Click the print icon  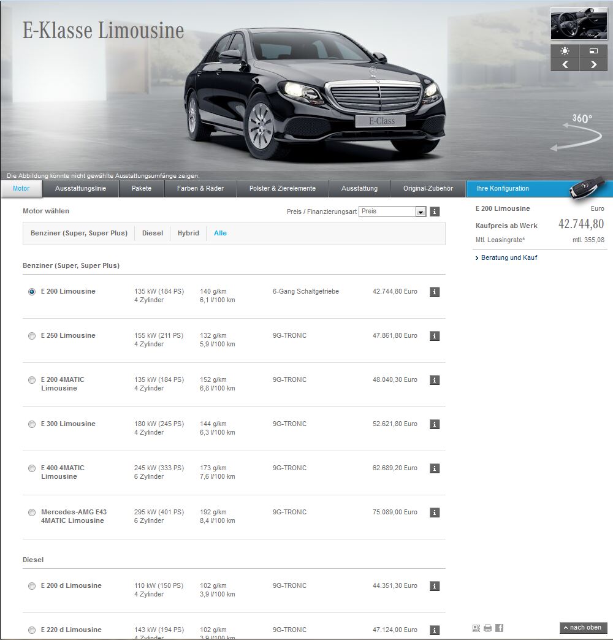[488, 628]
